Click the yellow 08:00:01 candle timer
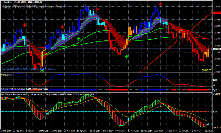Image resolution: width=221 pixels, height=133 pixels. 207,70
